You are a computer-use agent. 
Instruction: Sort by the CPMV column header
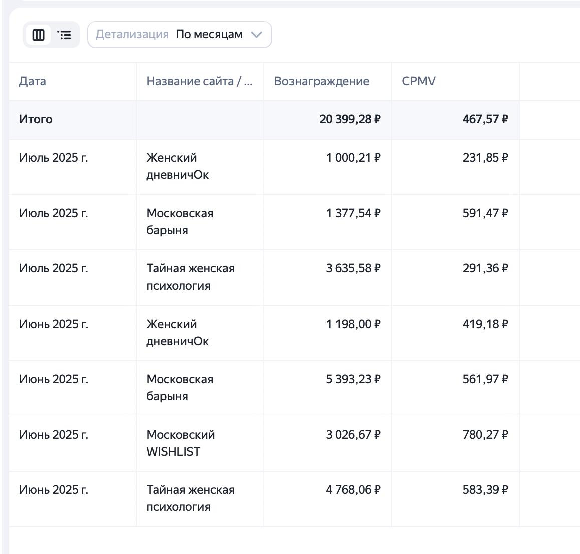[419, 81]
